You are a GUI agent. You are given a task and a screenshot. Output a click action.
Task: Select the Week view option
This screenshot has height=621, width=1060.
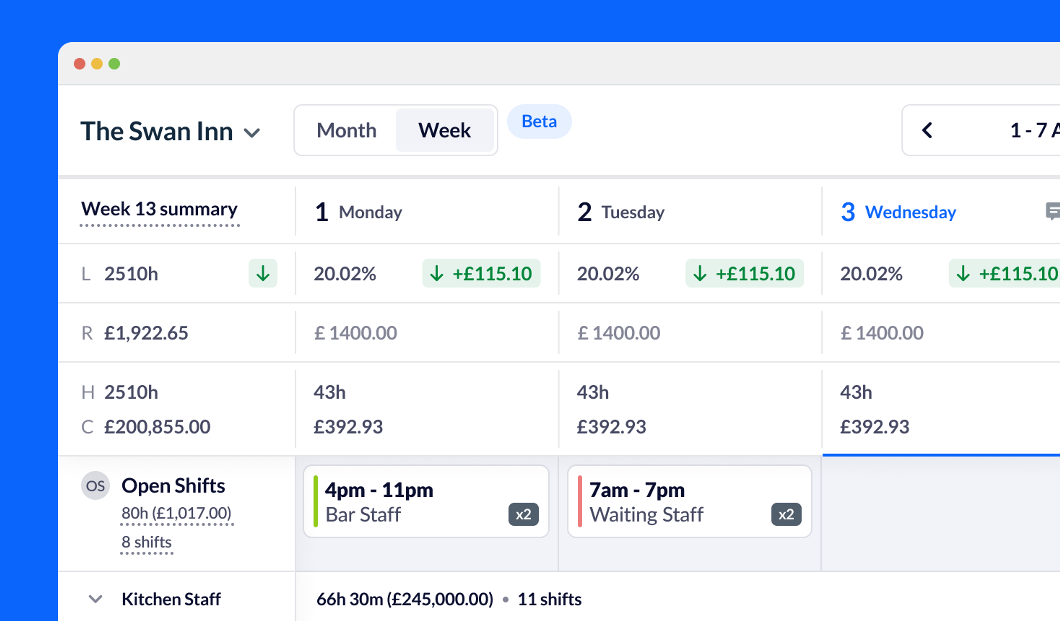tap(444, 131)
